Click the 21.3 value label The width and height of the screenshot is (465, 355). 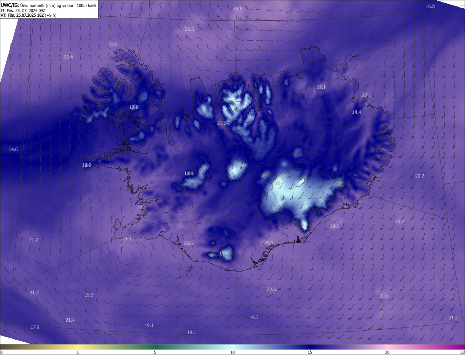tap(34, 293)
